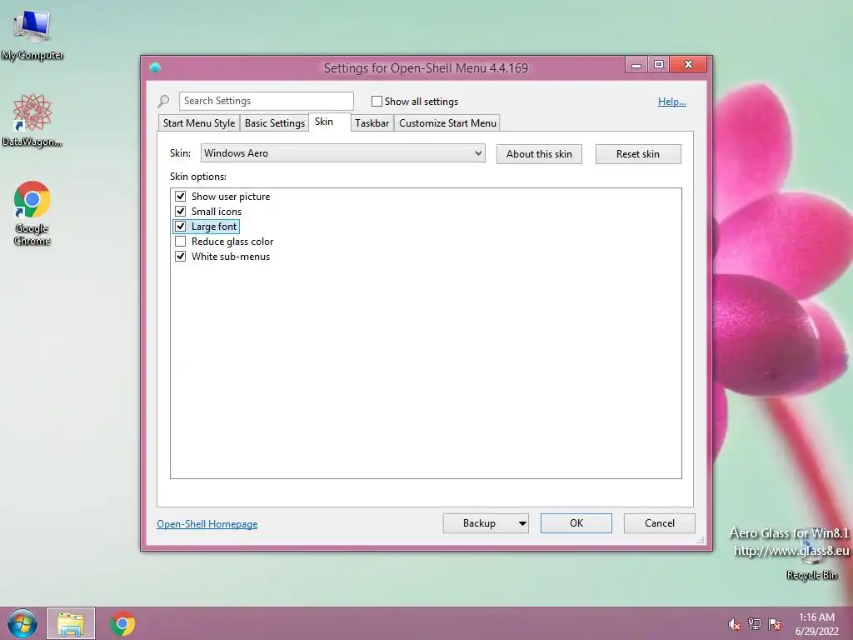Screen dimensions: 853x640
Task: Uncheck Show user picture option
Action: 180,196
